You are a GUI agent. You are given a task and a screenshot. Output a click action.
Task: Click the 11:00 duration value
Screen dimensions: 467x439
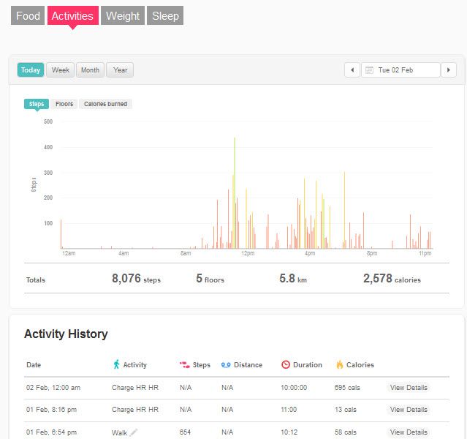click(289, 410)
